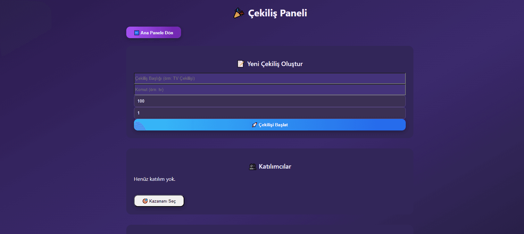Click the Yeni Çekiliş Oluştur heading text
Viewport: 524px width, 234px height.
275,64
